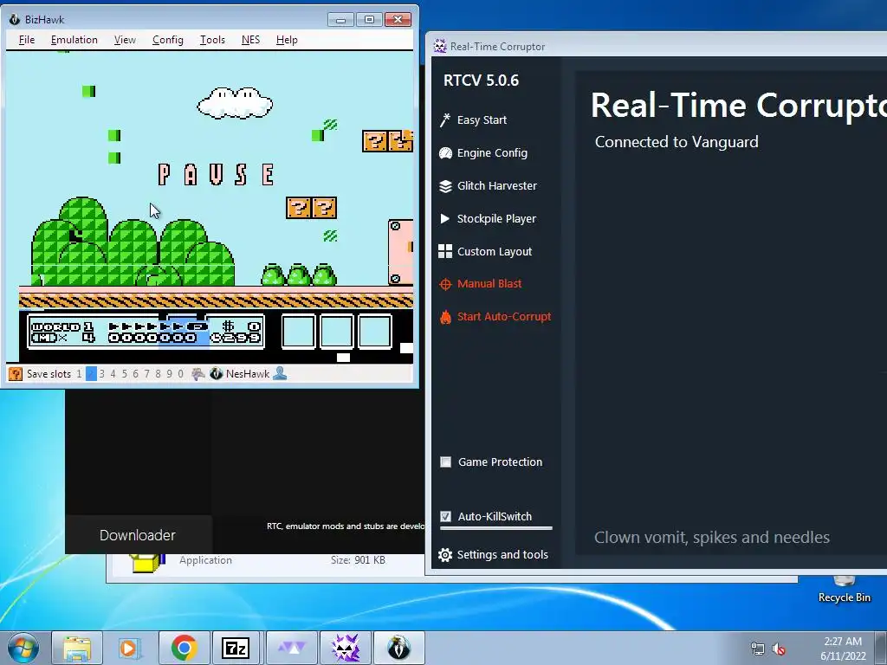The image size is (887, 665).
Task: Select save slot 6
Action: click(x=136, y=374)
